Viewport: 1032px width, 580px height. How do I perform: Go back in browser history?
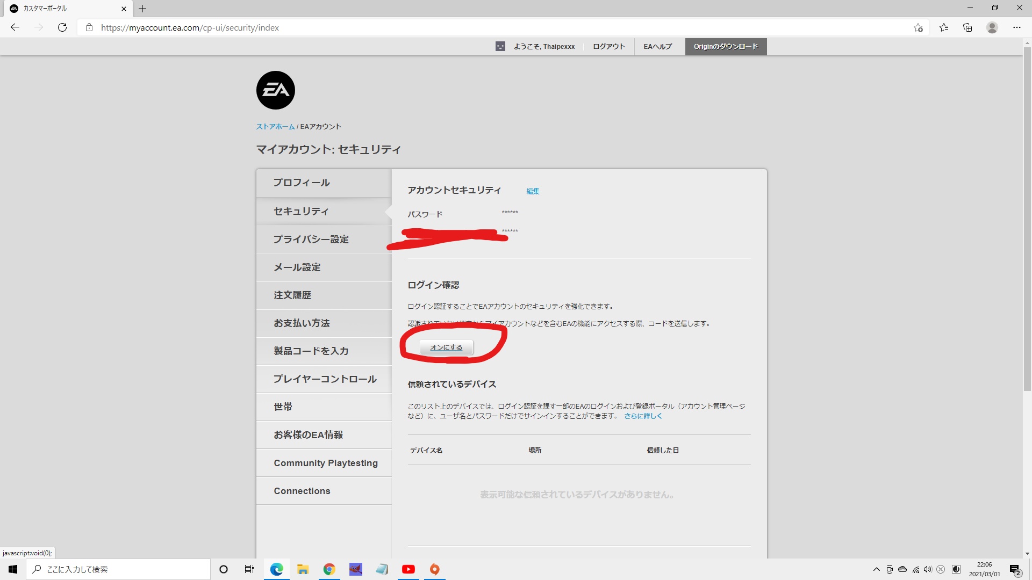(15, 27)
